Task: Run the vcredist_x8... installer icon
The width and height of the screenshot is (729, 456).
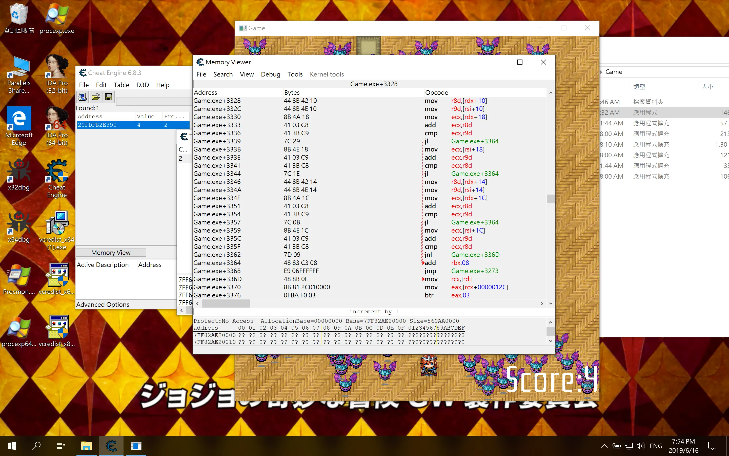Action: point(57,331)
